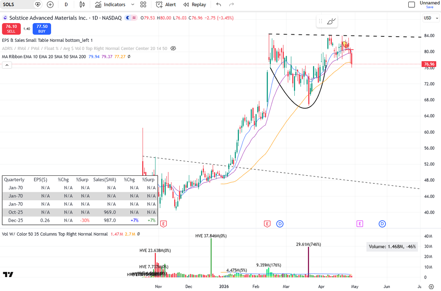
Task: Click the Sales($Mil) column header
Action: point(105,180)
